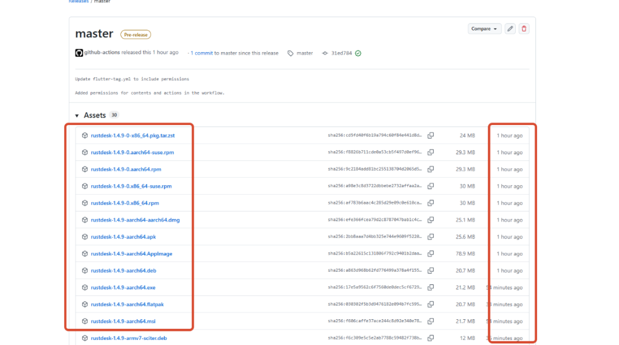Open the Releases breadcrumb link
The image size is (619, 345).
tap(79, 2)
